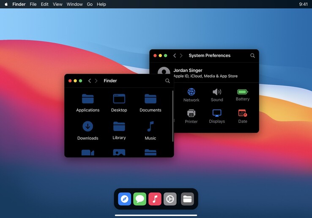Open the Edit menu
The width and height of the screenshot is (312, 218).
coord(44,4)
